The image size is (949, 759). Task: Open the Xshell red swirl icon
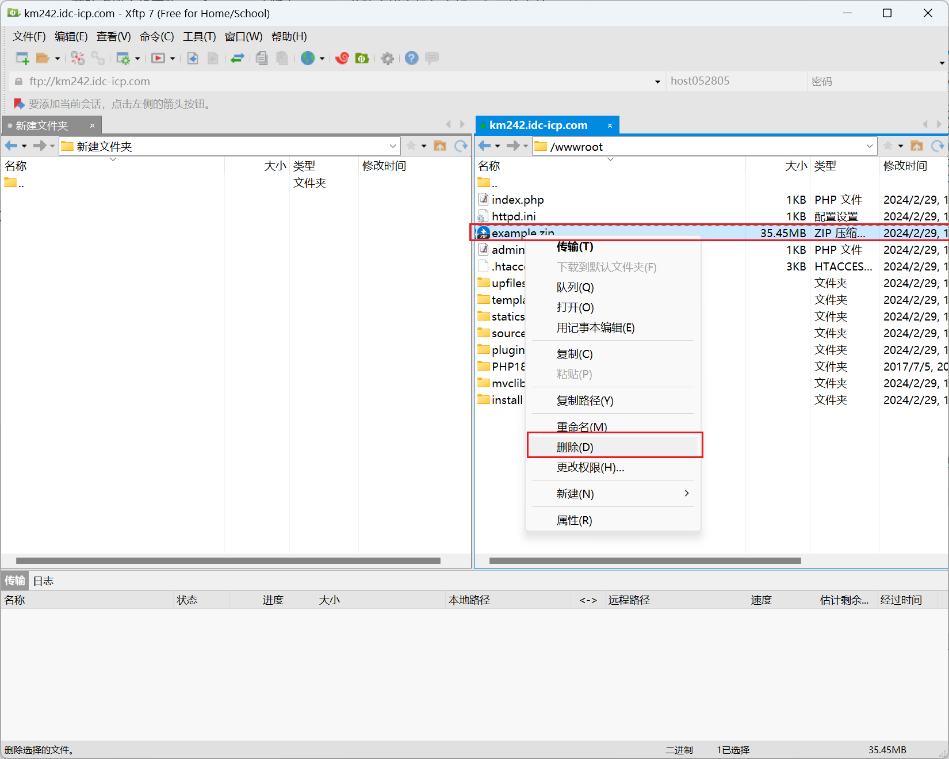click(x=342, y=58)
